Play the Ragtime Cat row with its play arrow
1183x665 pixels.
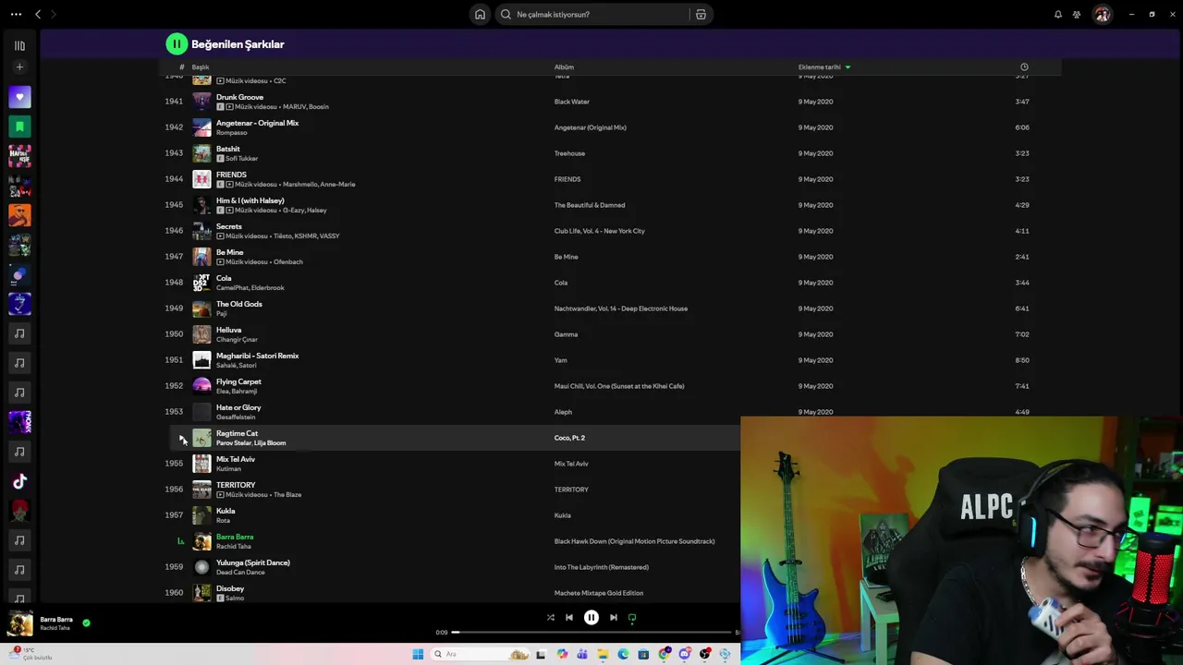pos(181,439)
